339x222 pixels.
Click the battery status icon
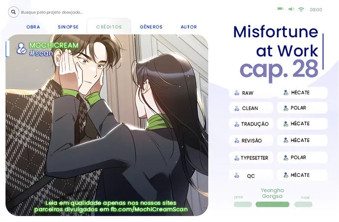click(281, 9)
